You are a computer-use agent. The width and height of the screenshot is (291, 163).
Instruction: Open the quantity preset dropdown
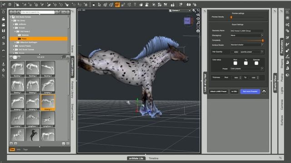(252, 52)
